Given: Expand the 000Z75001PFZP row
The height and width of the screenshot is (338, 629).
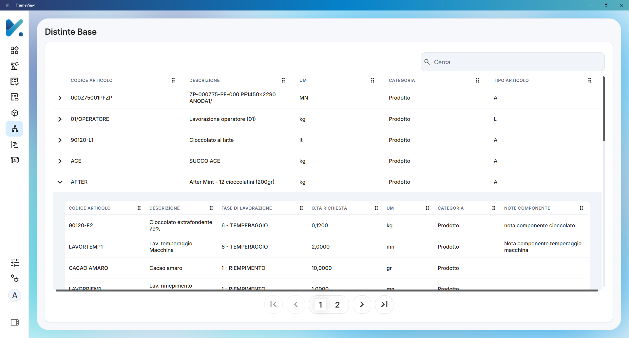Looking at the screenshot, I should pyautogui.click(x=60, y=98).
